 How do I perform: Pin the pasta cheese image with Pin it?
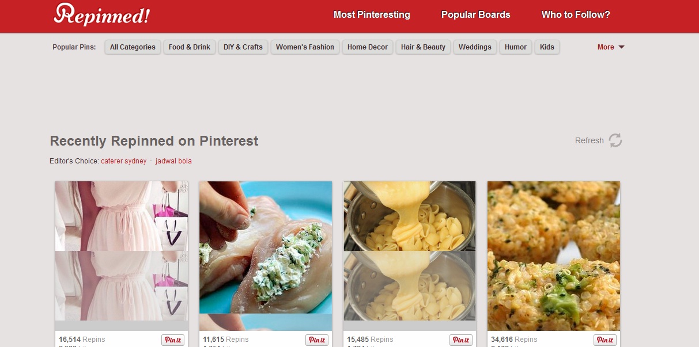[x=461, y=340]
